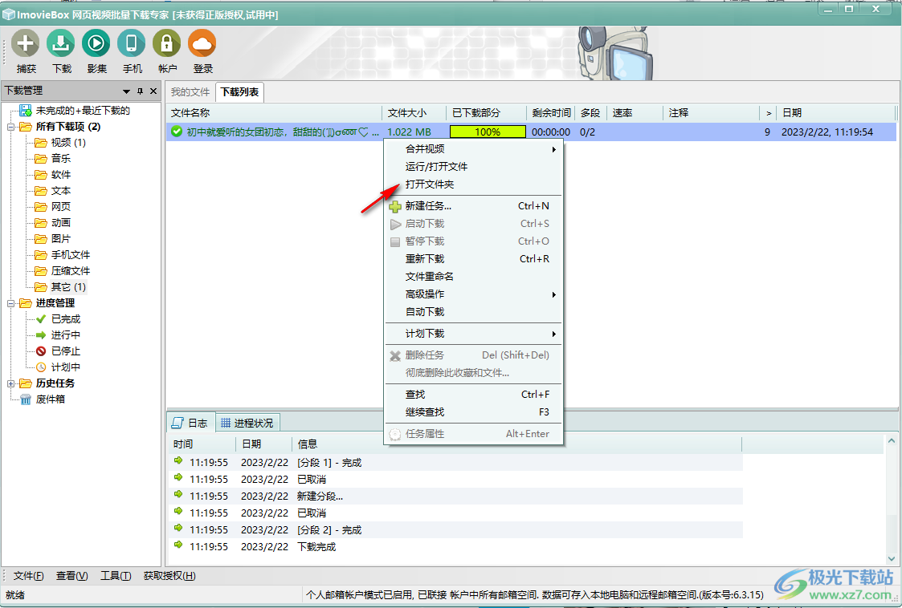Pin the 下载管理 panel
Viewport: 902px width, 608px height.
tap(140, 91)
